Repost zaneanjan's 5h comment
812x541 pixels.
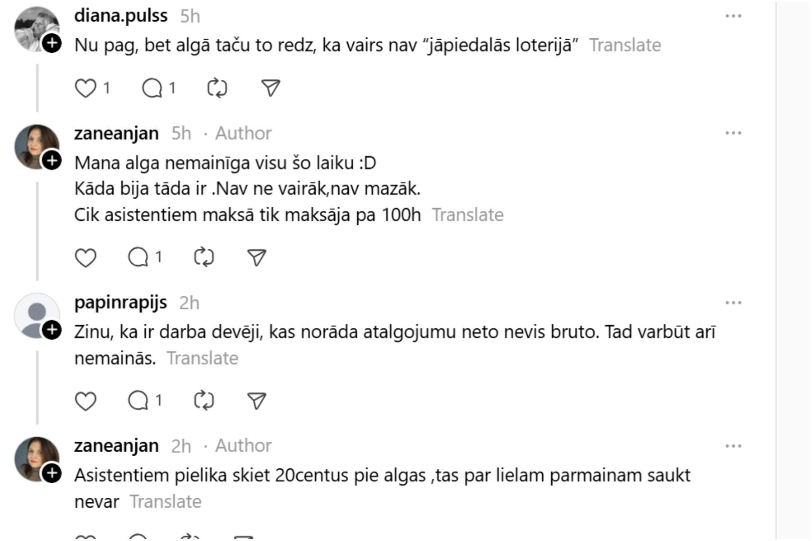coord(203,257)
